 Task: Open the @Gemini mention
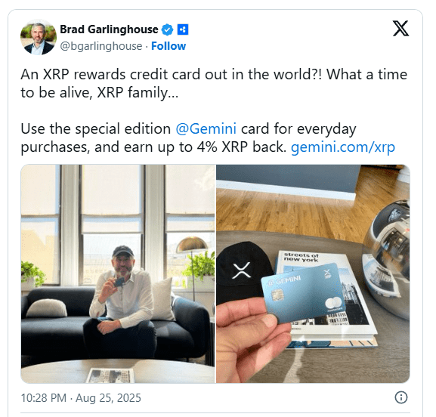[206, 128]
